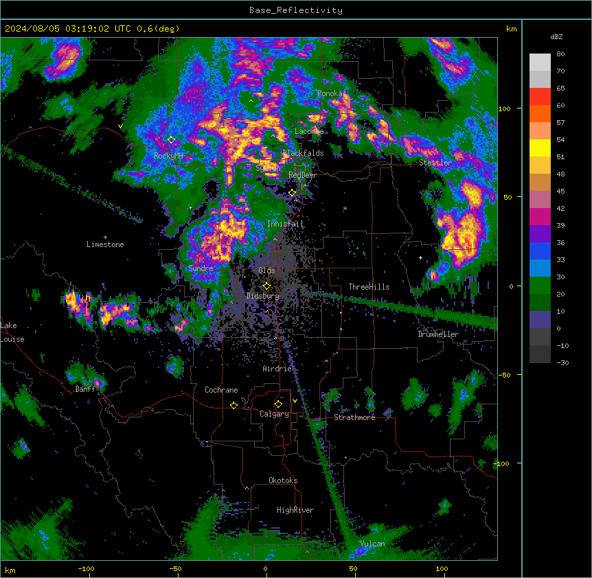Click the 100 km tick label on right axis
This screenshot has height=578, width=592.
(504, 108)
